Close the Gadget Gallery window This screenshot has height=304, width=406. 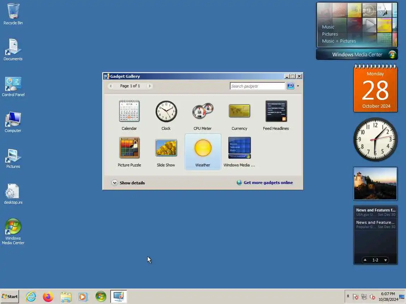[x=299, y=76]
